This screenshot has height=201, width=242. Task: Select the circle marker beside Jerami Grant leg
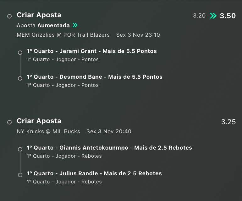tap(20, 53)
